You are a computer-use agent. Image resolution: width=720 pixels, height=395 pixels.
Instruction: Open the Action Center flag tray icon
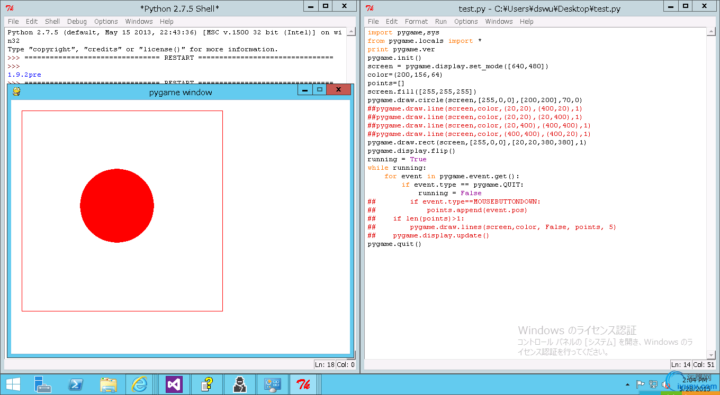coord(640,384)
